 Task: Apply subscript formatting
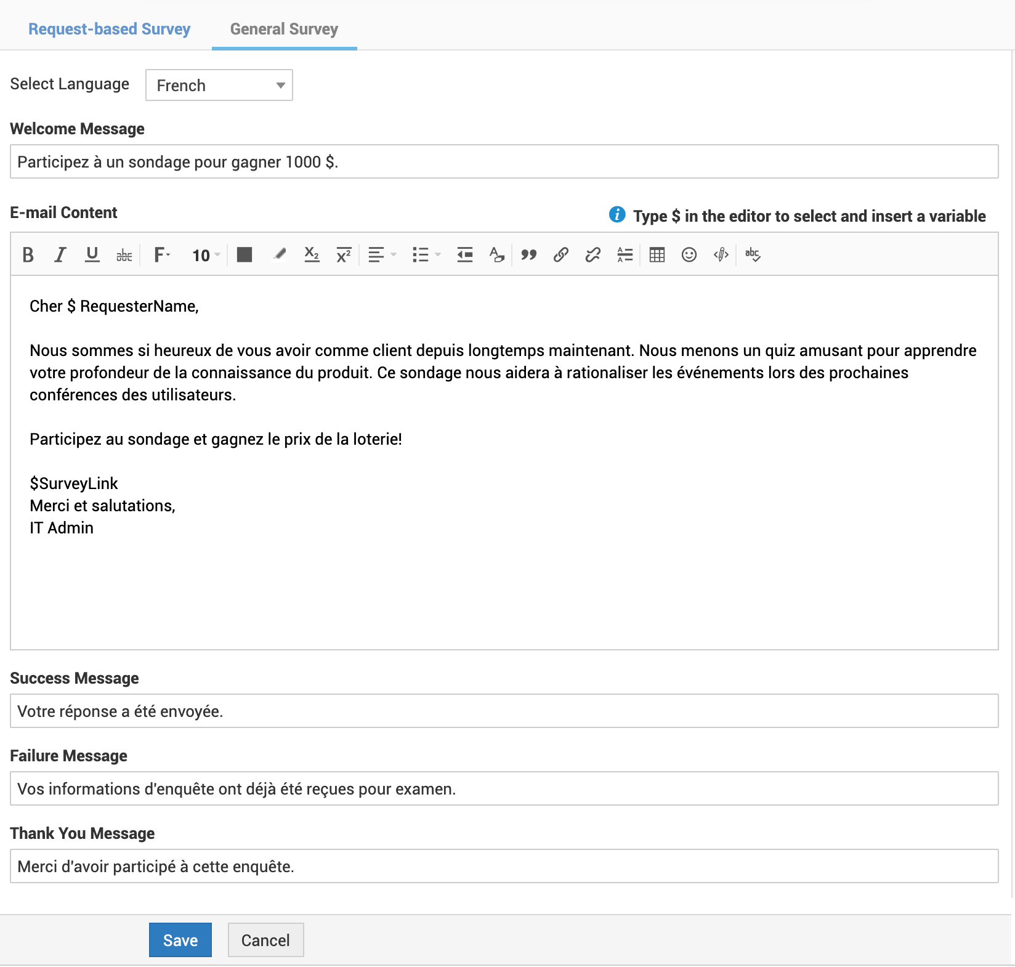point(312,254)
